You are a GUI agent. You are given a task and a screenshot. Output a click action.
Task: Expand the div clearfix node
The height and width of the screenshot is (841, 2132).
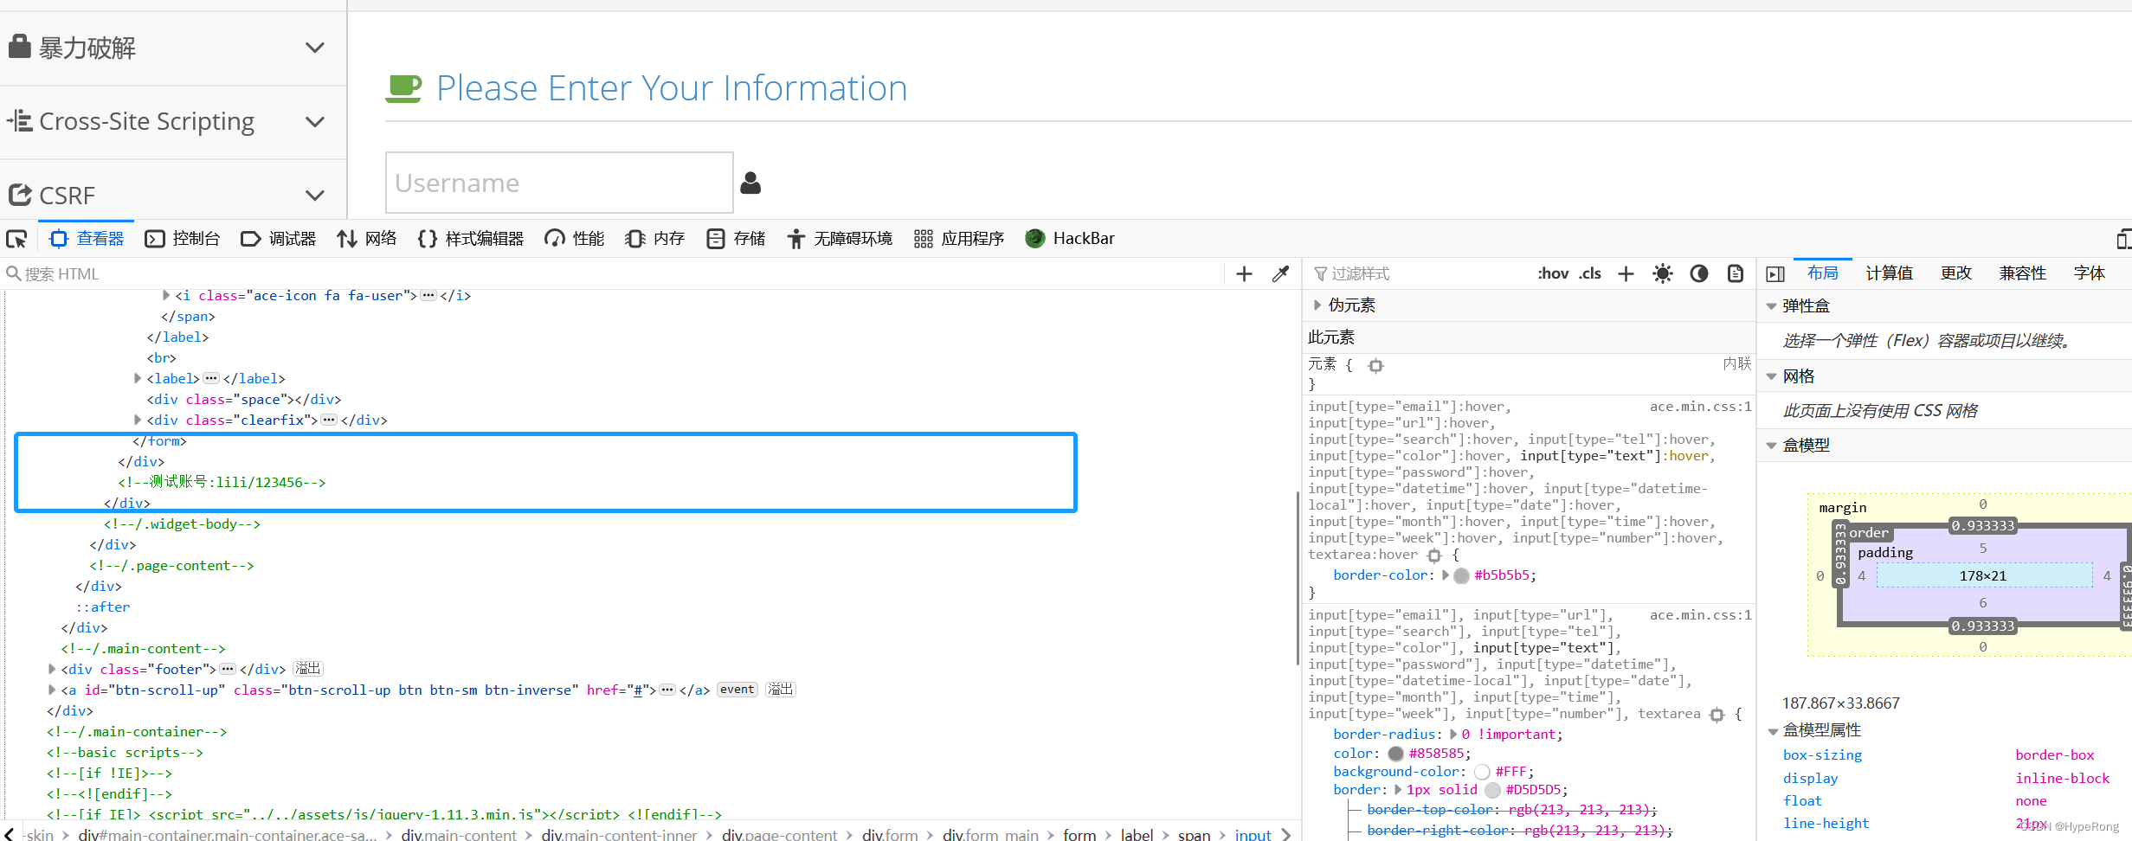tap(137, 420)
